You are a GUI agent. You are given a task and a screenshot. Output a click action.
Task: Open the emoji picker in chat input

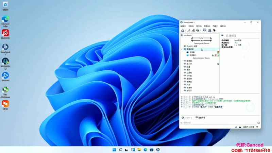pos(259,123)
